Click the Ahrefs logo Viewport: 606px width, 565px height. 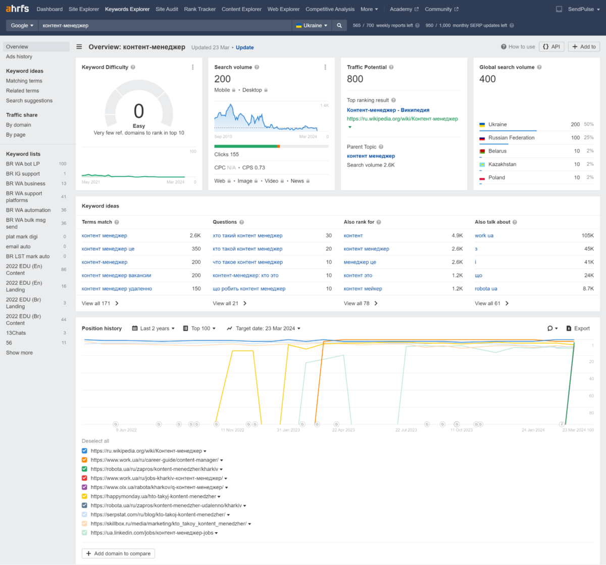pos(17,9)
